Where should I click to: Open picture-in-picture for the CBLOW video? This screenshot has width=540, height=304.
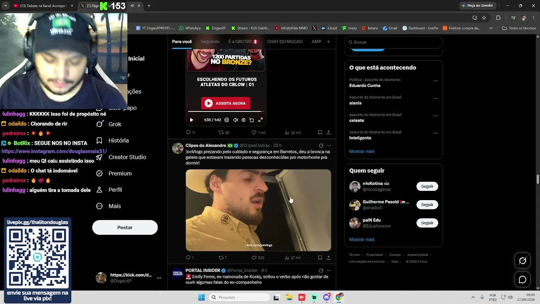point(252,120)
